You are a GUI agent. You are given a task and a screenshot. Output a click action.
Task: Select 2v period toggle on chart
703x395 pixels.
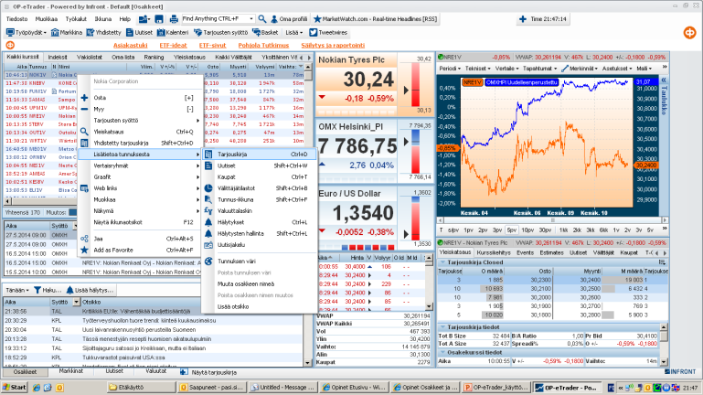(x=627, y=230)
